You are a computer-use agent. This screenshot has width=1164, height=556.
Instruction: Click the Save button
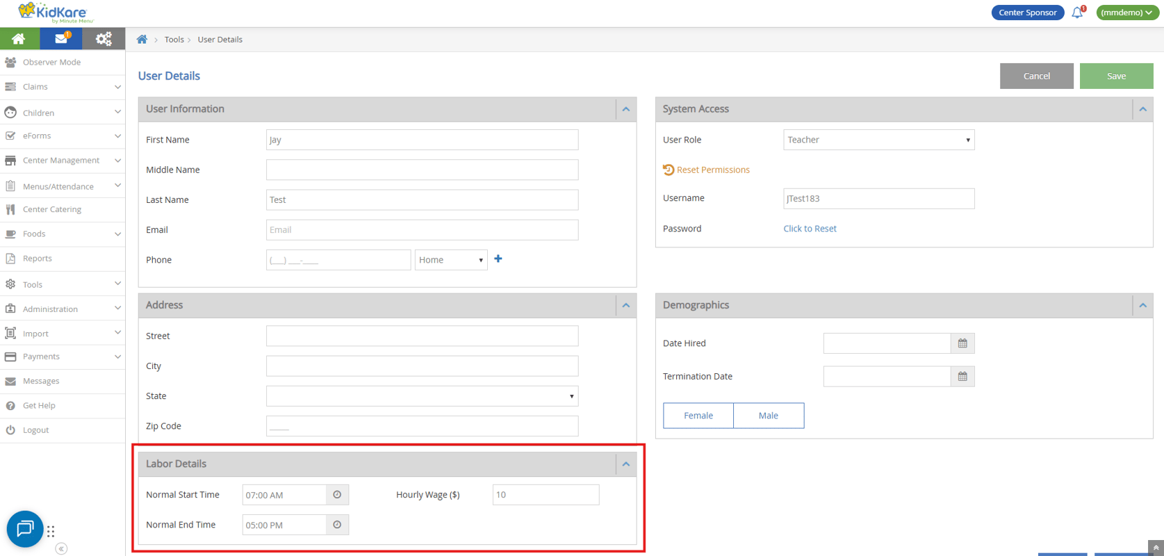1116,76
